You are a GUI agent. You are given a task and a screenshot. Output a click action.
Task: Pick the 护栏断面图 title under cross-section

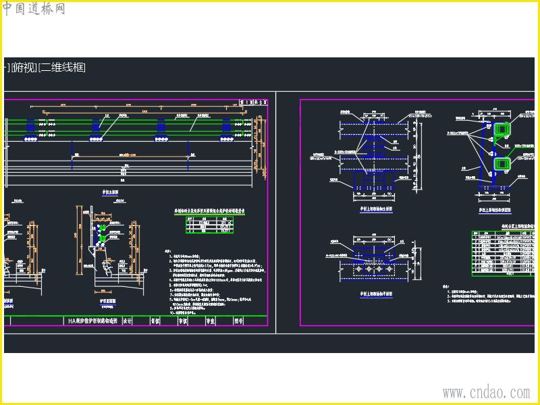pyautogui.click(x=108, y=301)
